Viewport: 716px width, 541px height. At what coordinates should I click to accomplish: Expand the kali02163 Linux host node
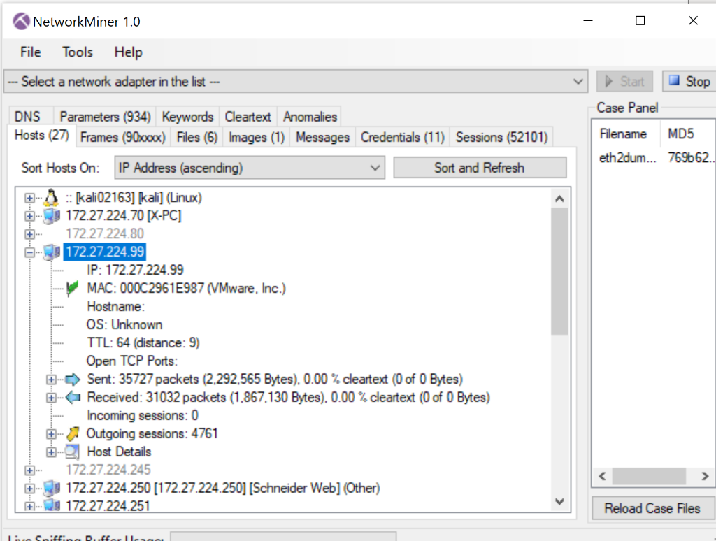pos(29,198)
